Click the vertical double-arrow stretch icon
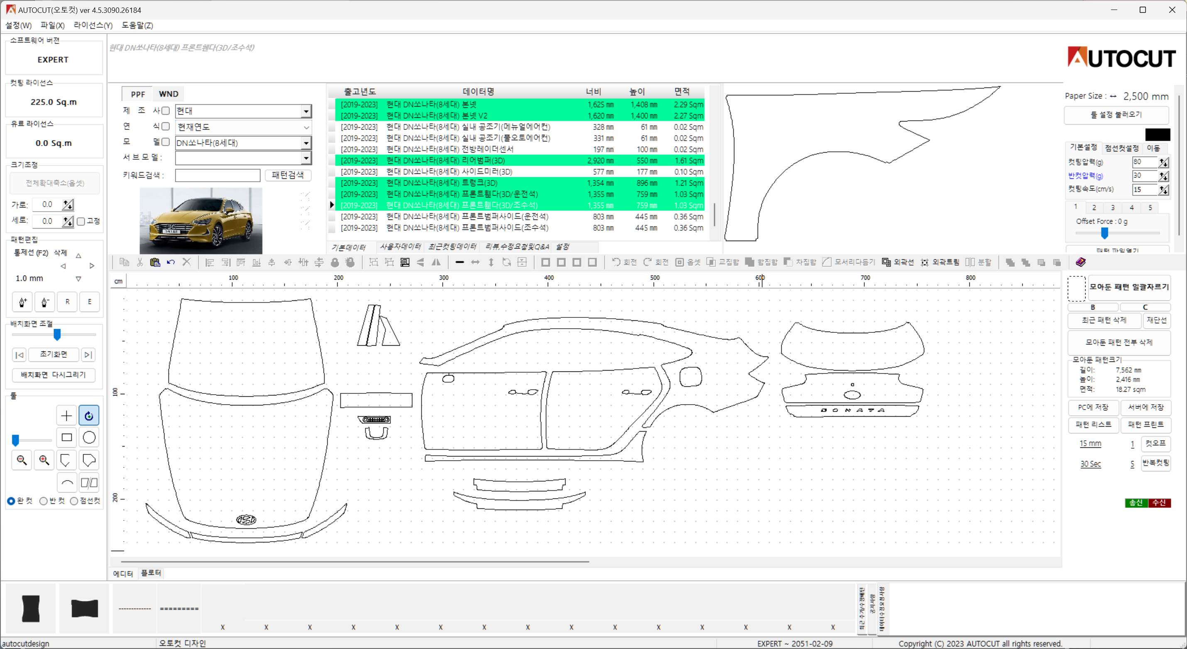Screen dimensions: 1187x649 [x=491, y=263]
